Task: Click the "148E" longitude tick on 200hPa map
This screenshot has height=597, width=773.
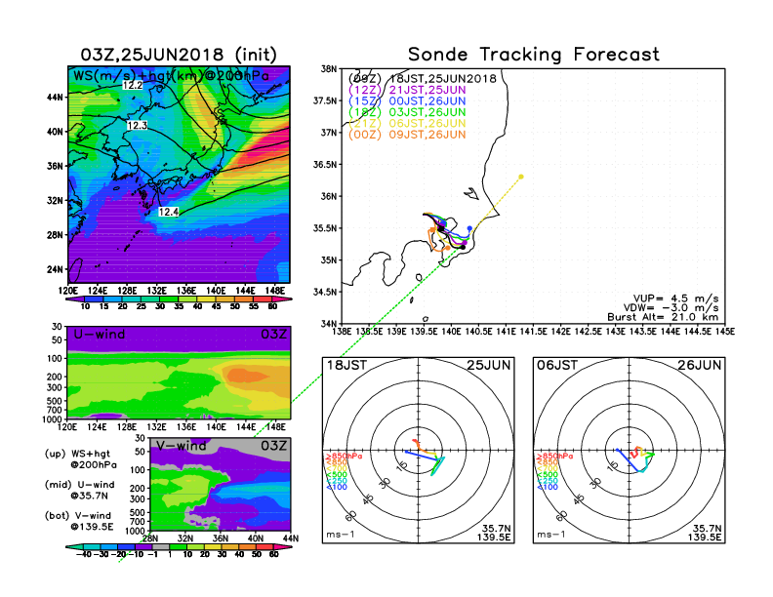Action: pyautogui.click(x=275, y=291)
